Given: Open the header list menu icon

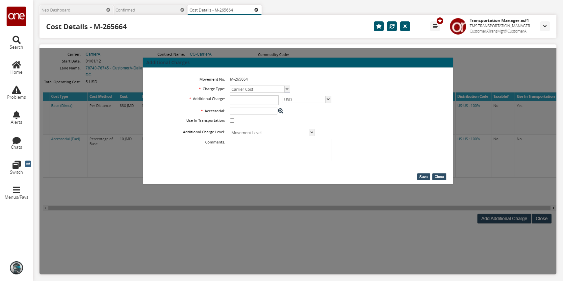Looking at the screenshot, I should 435,26.
